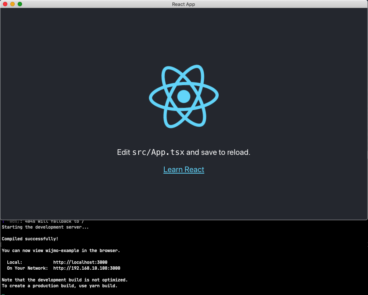Click the 'Compiled successfully!' terminal line
Image resolution: width=368 pixels, height=295 pixels.
tap(30, 239)
